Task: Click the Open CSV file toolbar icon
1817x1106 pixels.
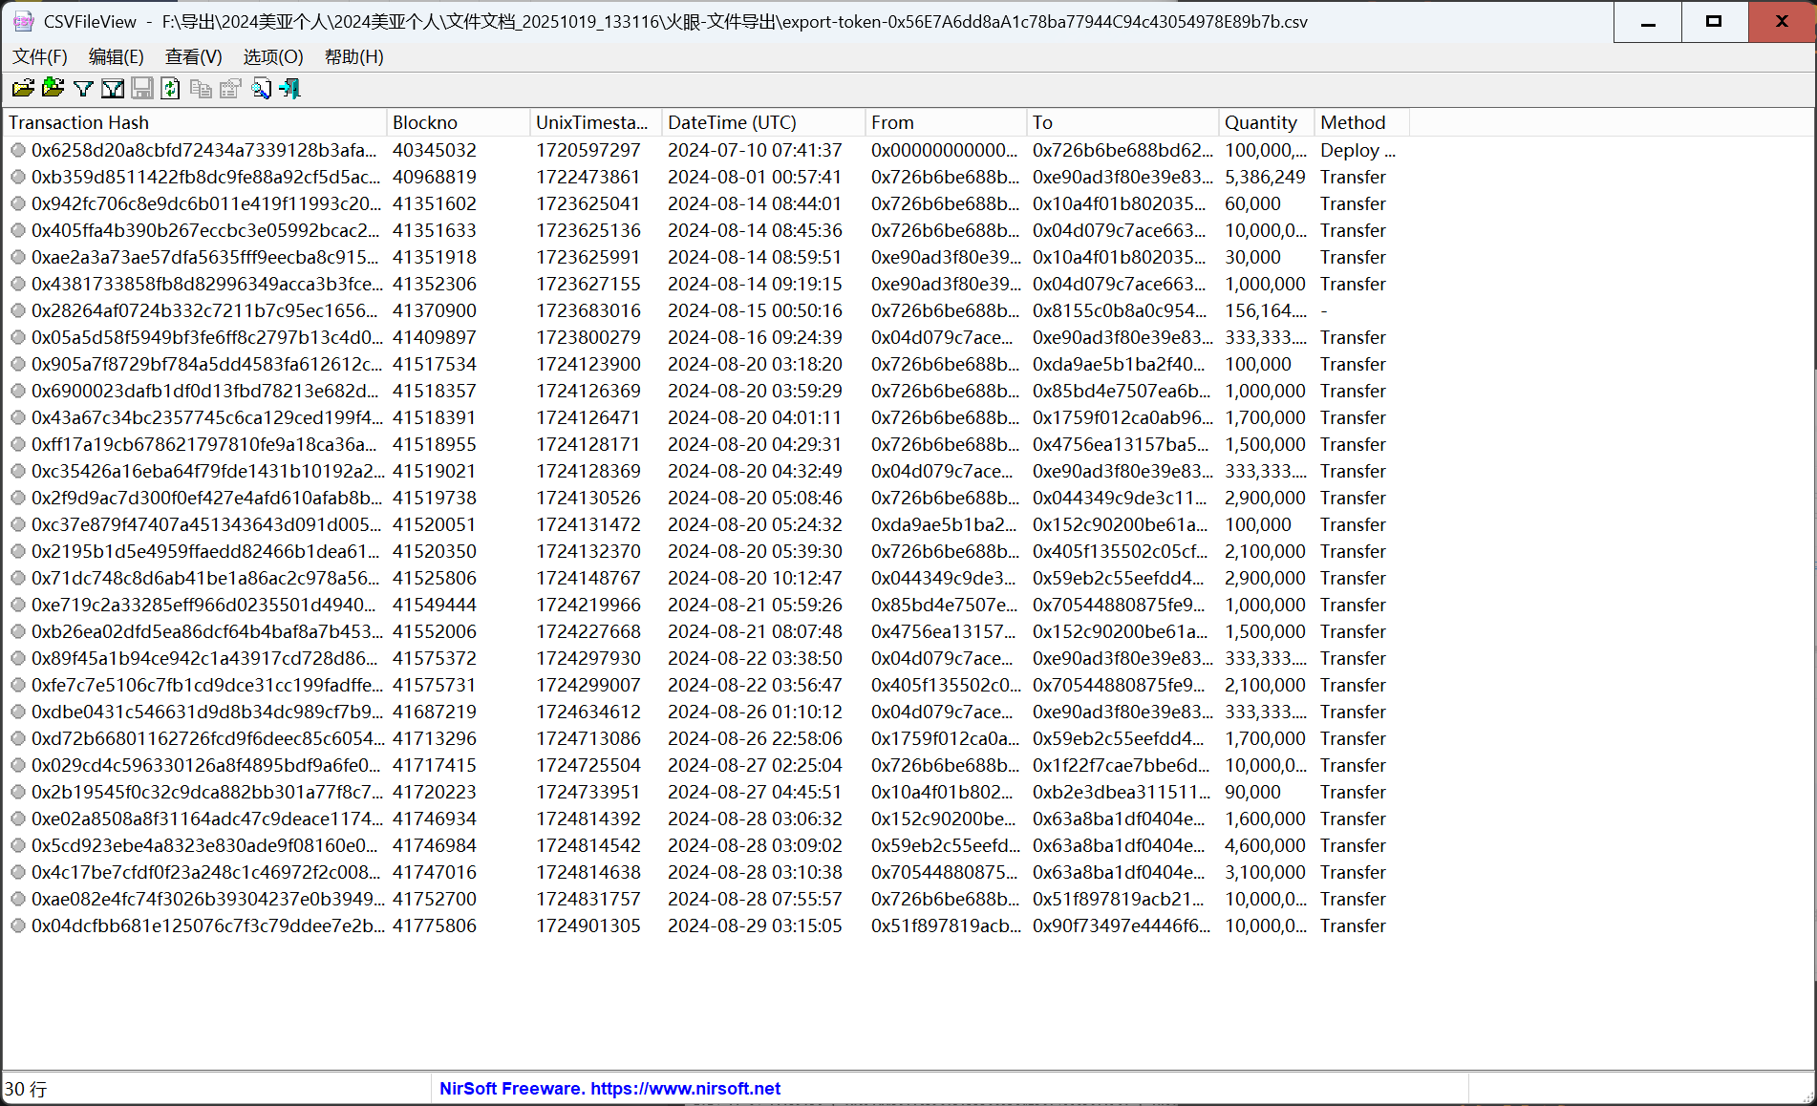Action: tap(23, 89)
